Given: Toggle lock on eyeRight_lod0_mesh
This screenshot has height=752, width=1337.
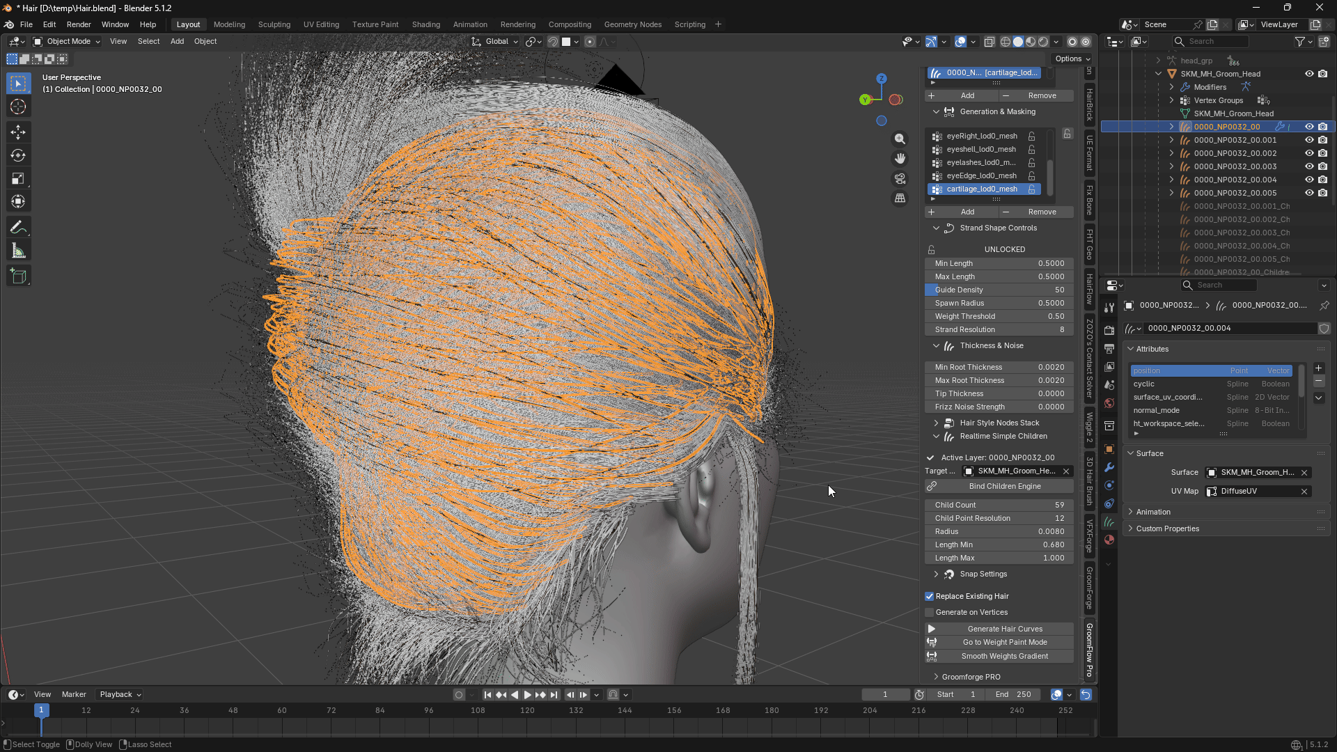Looking at the screenshot, I should [x=1031, y=136].
